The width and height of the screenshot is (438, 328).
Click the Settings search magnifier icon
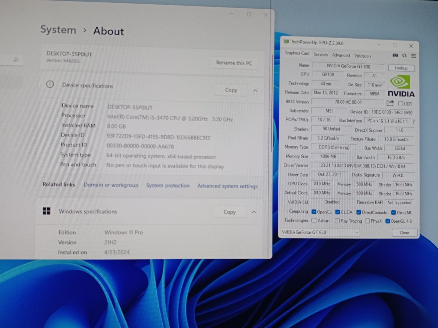[16, 60]
